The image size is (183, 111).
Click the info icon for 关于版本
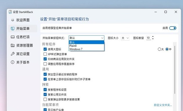click(12, 62)
